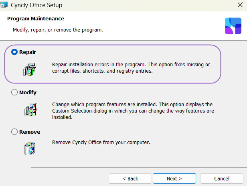Click the Repair installer box icon
Image resolution: width=247 pixels, height=186 pixels.
click(x=29, y=69)
